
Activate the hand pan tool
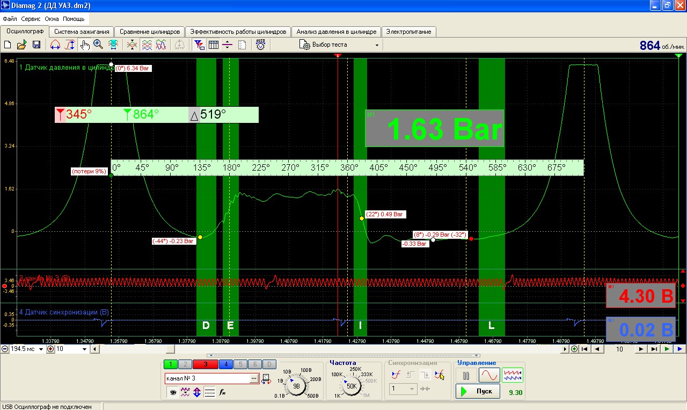85,45
